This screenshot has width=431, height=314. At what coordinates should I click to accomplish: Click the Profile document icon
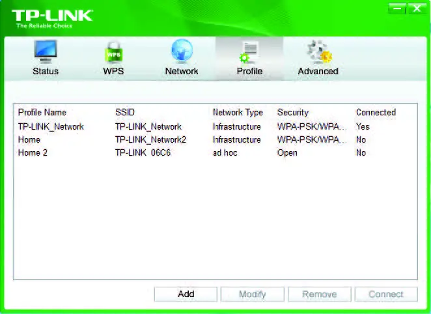249,52
